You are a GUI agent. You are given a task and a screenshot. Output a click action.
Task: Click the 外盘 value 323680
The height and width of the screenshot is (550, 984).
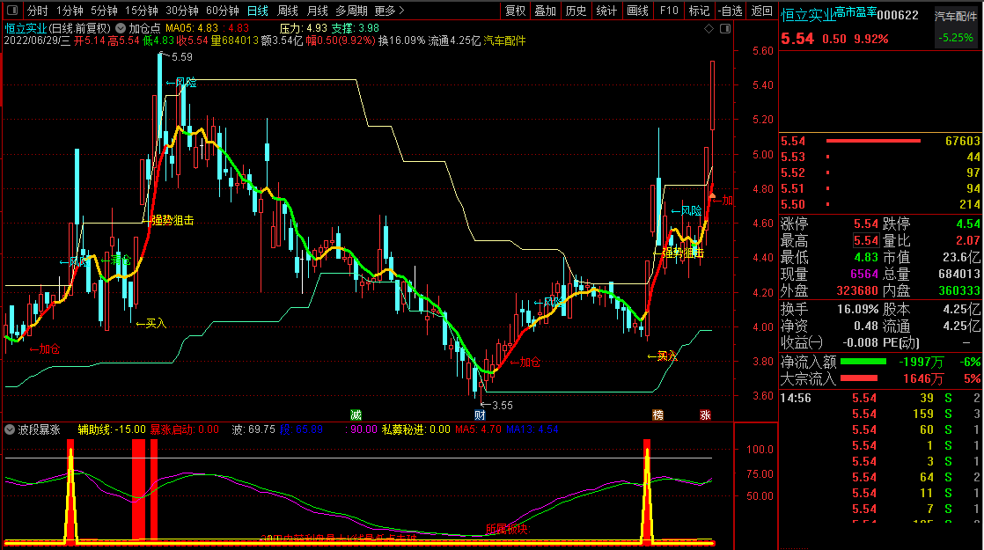pyautogui.click(x=857, y=291)
